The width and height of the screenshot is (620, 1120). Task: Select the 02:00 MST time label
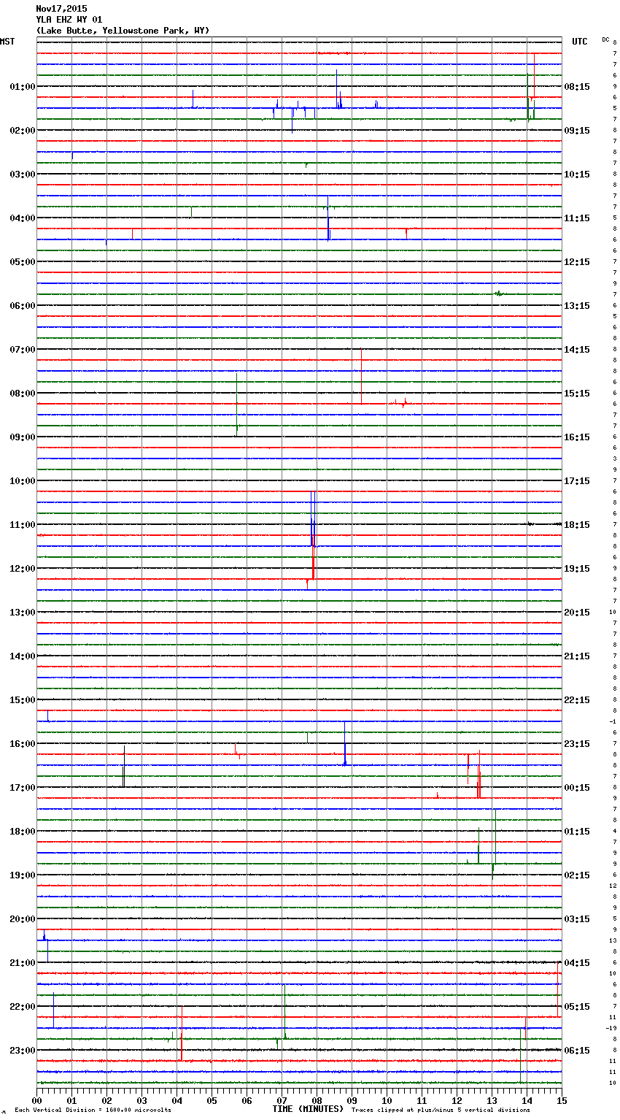(x=23, y=131)
